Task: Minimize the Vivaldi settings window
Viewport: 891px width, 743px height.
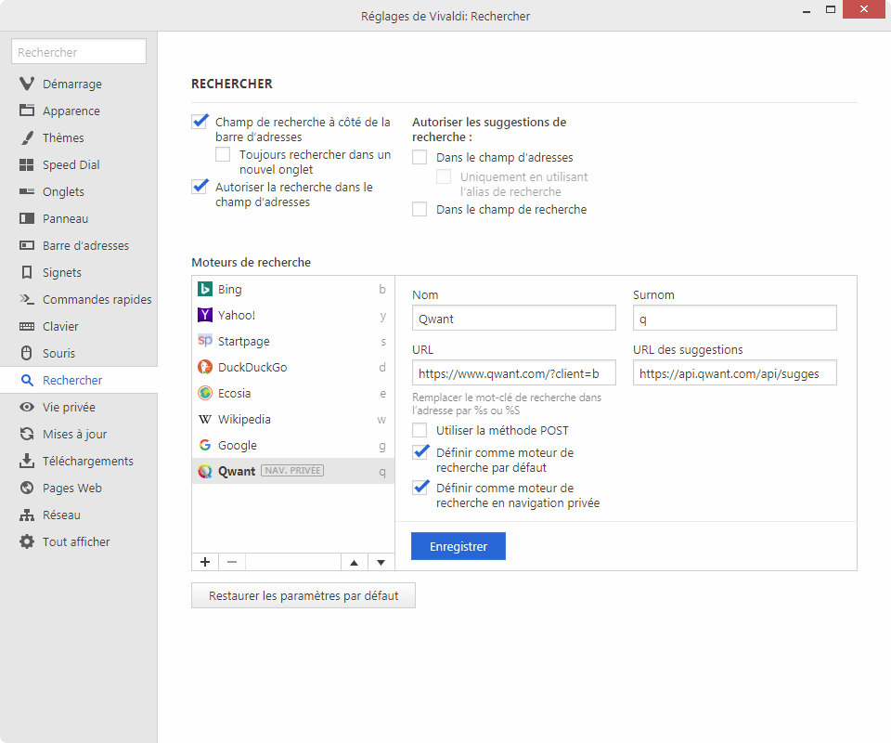Action: tap(806, 9)
